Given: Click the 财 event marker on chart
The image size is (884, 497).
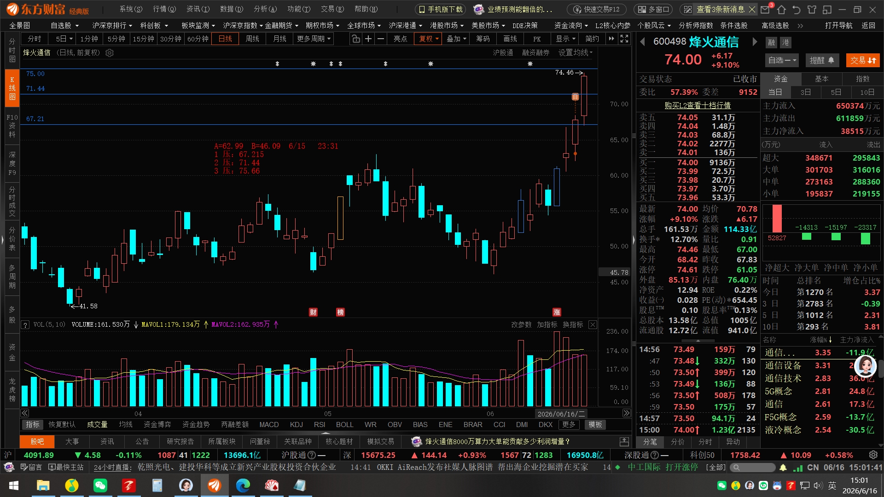Looking at the screenshot, I should click(313, 312).
